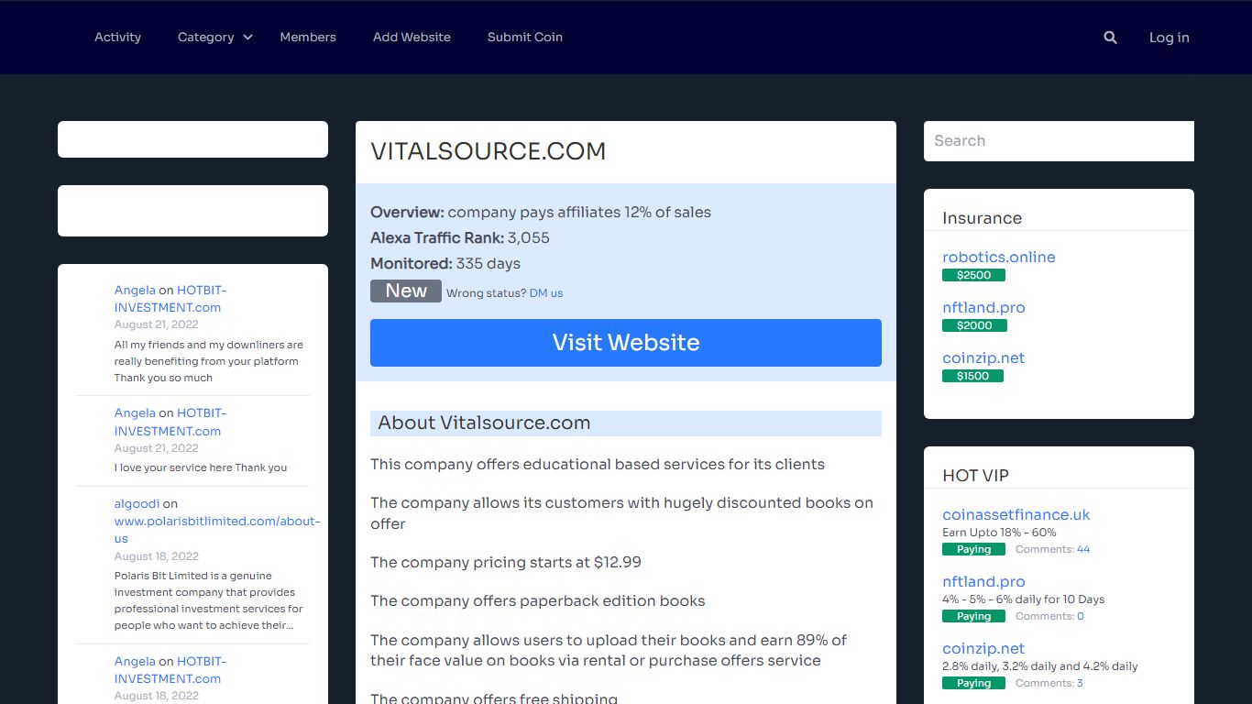Open Angela's profile in the August 18 HOTBIT comment
Screen dimensions: 1252x704
pyautogui.click(x=135, y=662)
